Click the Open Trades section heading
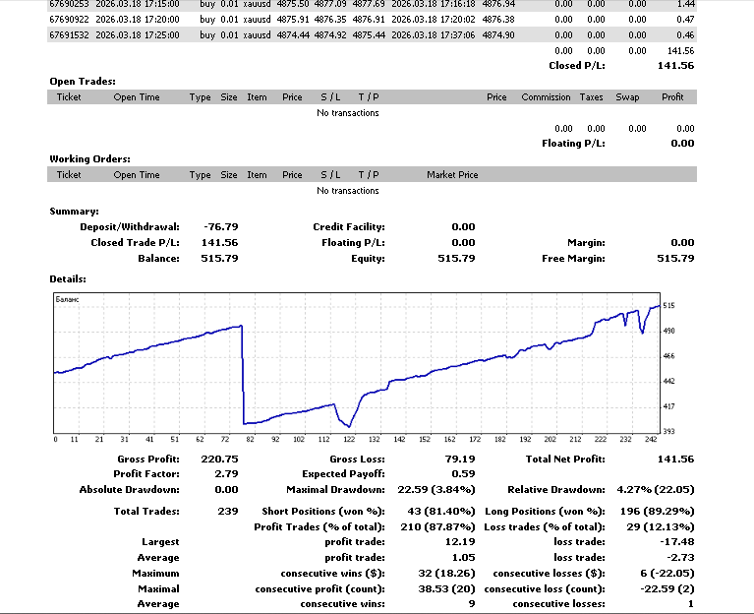The height and width of the screenshot is (614, 754). (83, 82)
